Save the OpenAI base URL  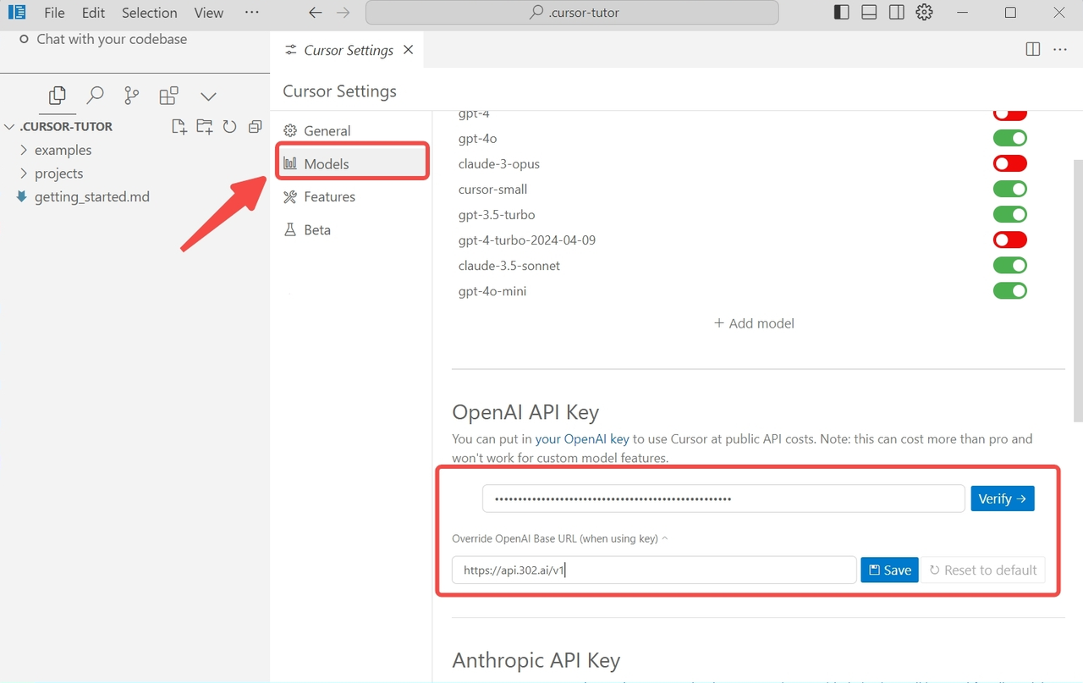pos(889,570)
